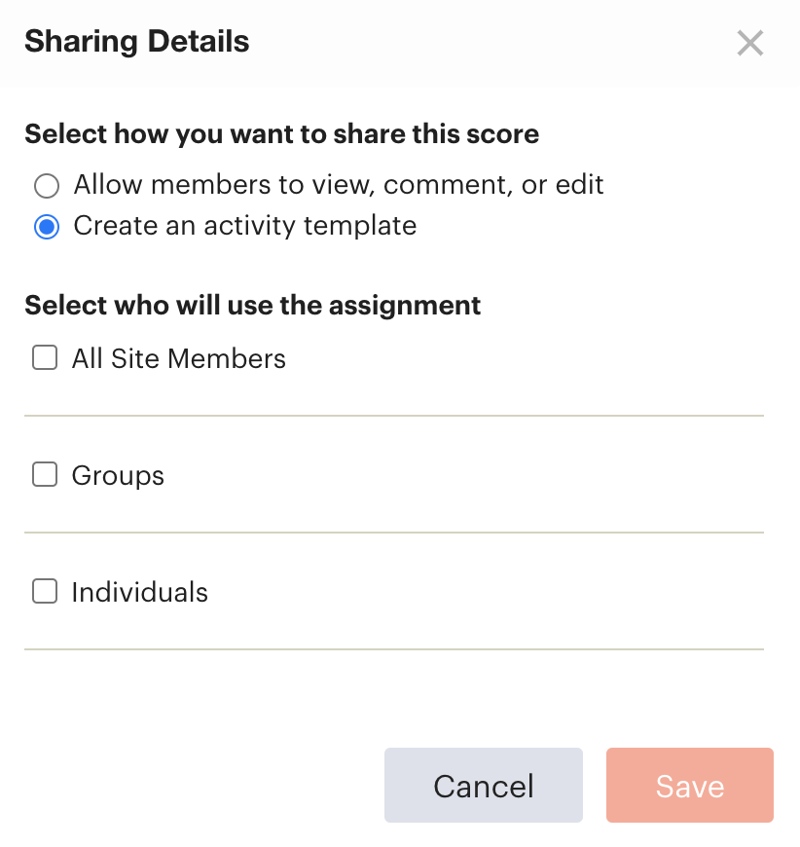
Task: Click the Sharing Details title bar
Action: 136,41
